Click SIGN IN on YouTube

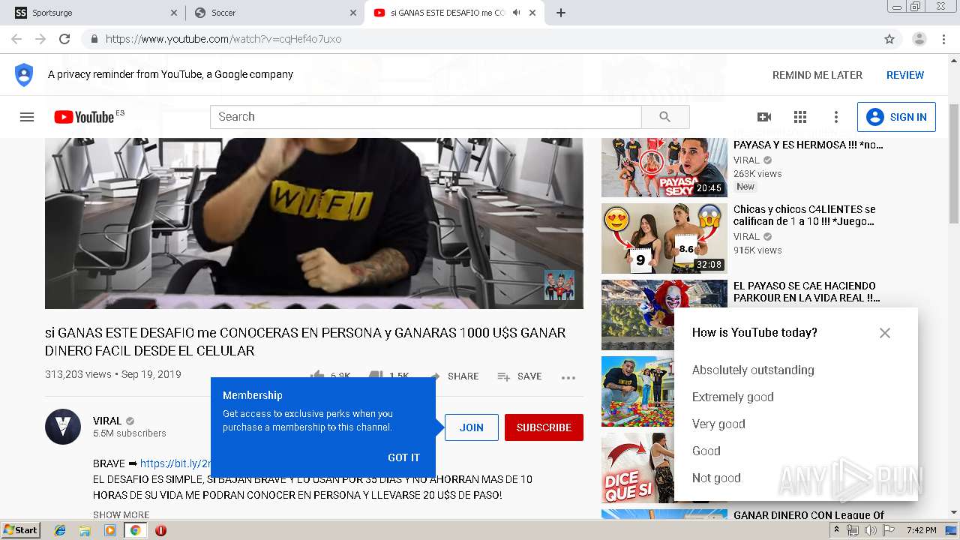coord(896,117)
